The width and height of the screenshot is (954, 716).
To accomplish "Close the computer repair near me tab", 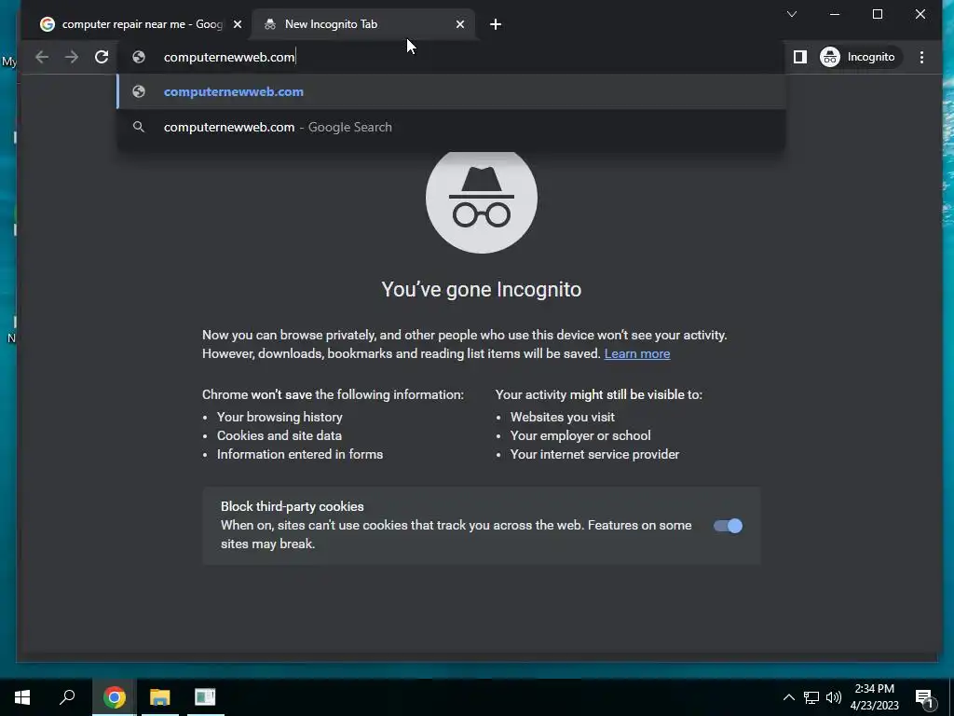I will [x=238, y=24].
